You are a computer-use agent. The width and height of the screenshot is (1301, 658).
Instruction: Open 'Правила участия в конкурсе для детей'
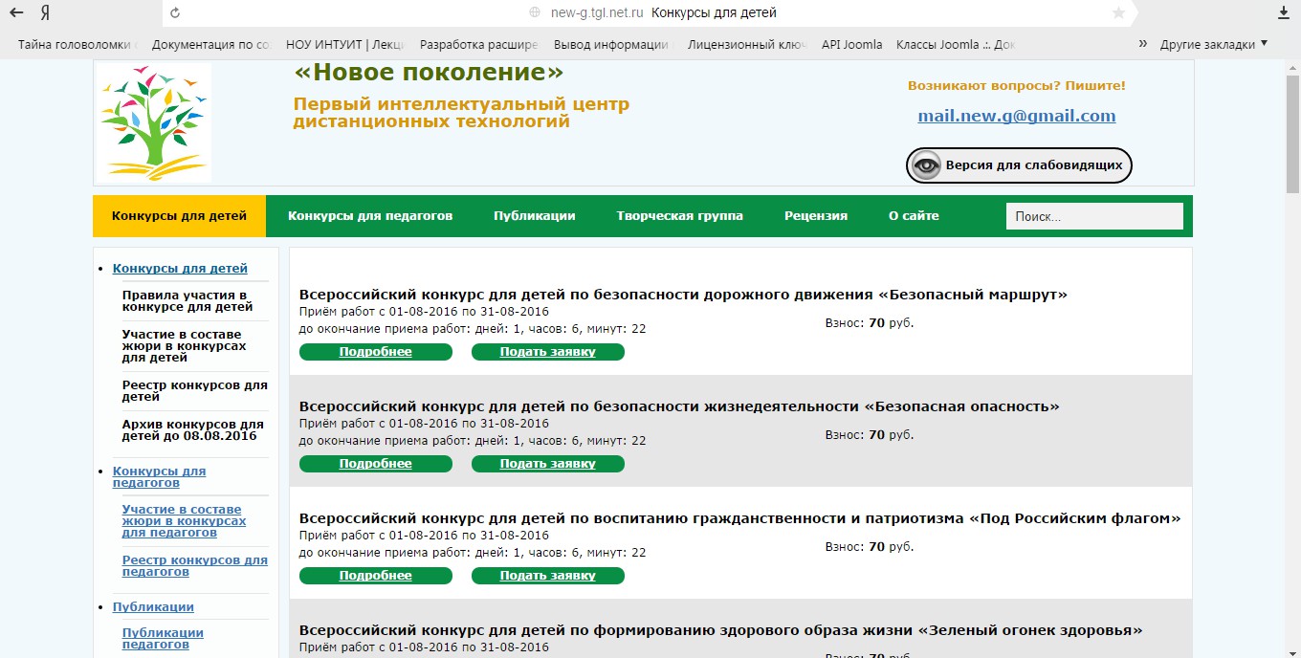(187, 301)
